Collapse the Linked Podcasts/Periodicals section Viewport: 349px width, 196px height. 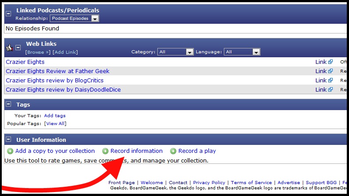[x=8, y=13]
